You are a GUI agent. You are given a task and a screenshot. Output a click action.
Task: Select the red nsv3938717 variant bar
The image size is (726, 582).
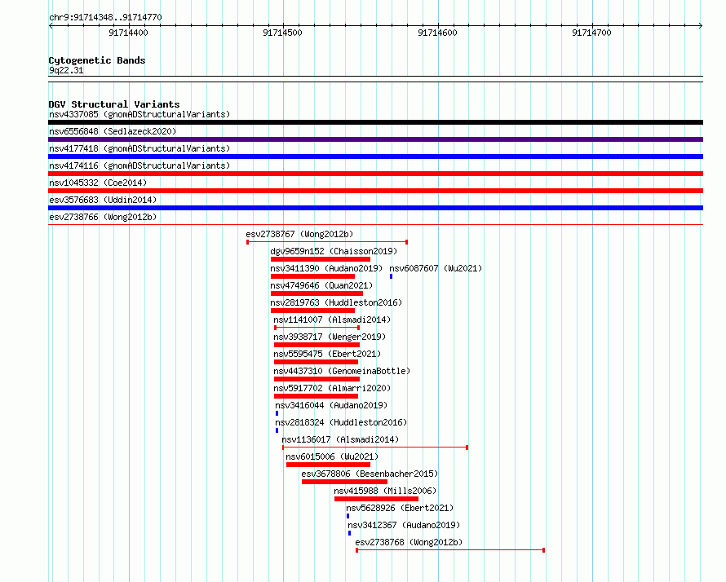(317, 345)
